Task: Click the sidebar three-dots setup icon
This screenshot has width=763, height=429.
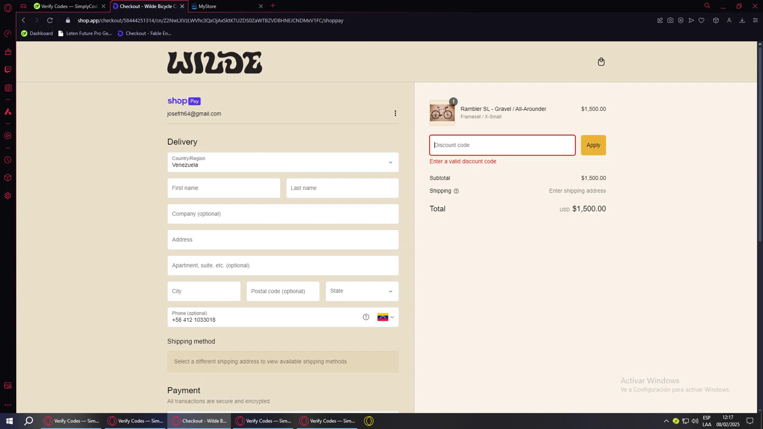Action: coord(8,405)
